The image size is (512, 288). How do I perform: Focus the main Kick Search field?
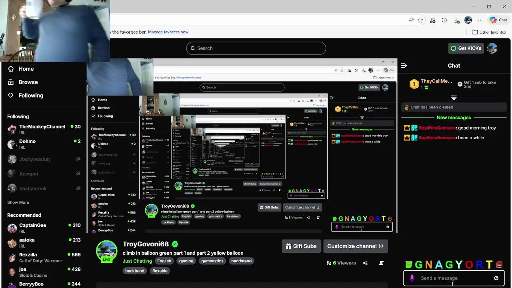(256, 48)
